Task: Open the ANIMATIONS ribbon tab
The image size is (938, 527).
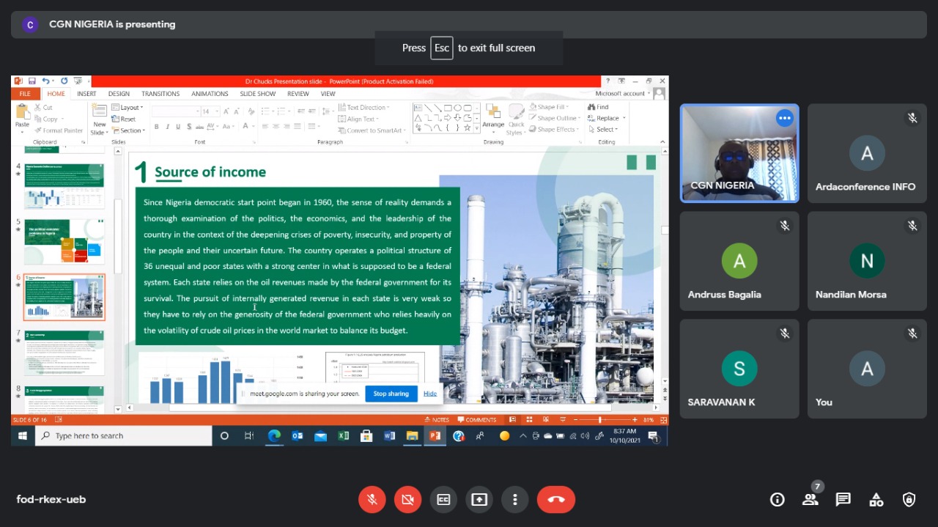Action: 210,94
